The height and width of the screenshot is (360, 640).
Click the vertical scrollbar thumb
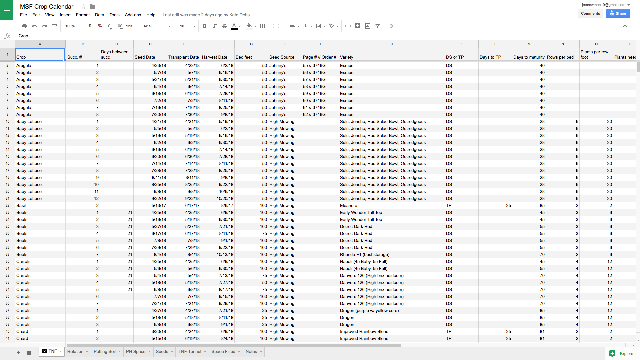tap(638, 67)
